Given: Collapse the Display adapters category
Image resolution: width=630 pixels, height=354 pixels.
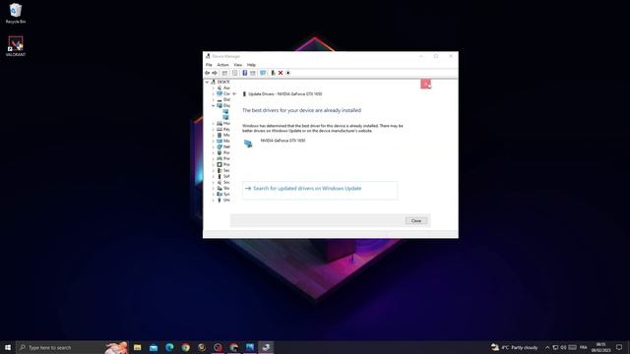Looking at the screenshot, I should click(214, 105).
